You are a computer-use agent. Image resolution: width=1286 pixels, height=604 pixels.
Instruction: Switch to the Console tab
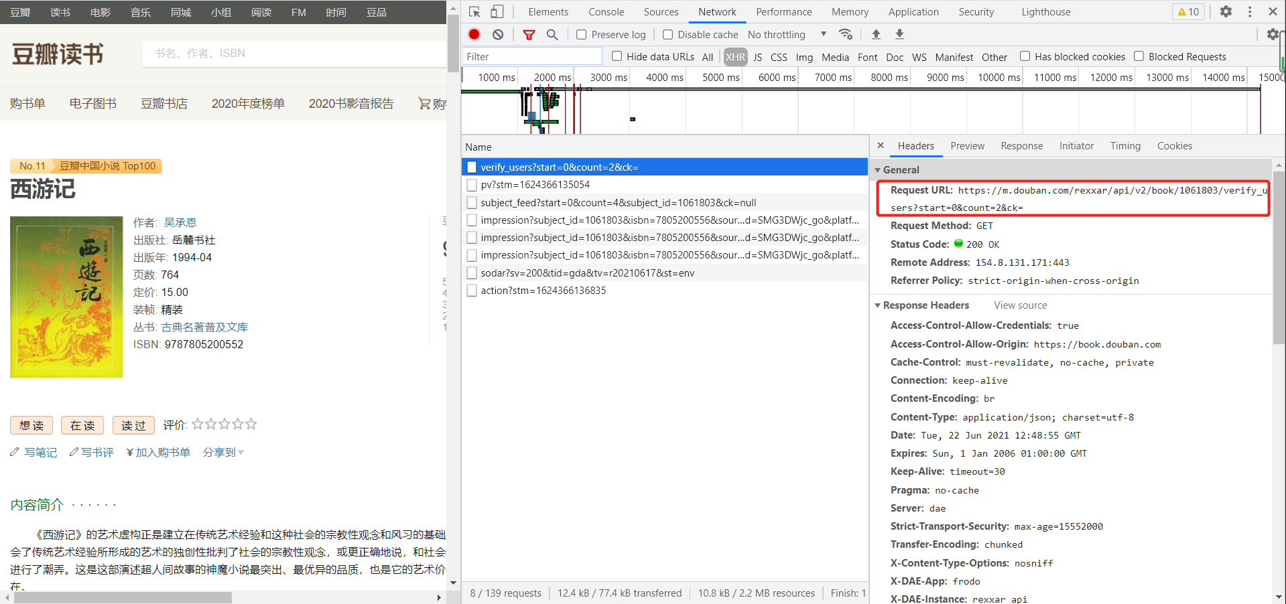606,12
